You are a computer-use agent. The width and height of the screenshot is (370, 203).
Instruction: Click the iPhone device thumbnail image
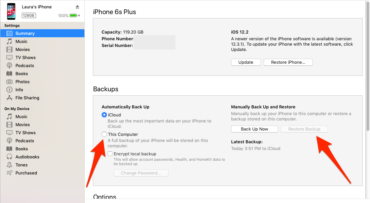(11, 11)
